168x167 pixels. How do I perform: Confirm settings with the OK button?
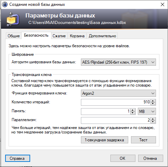coord(123,158)
